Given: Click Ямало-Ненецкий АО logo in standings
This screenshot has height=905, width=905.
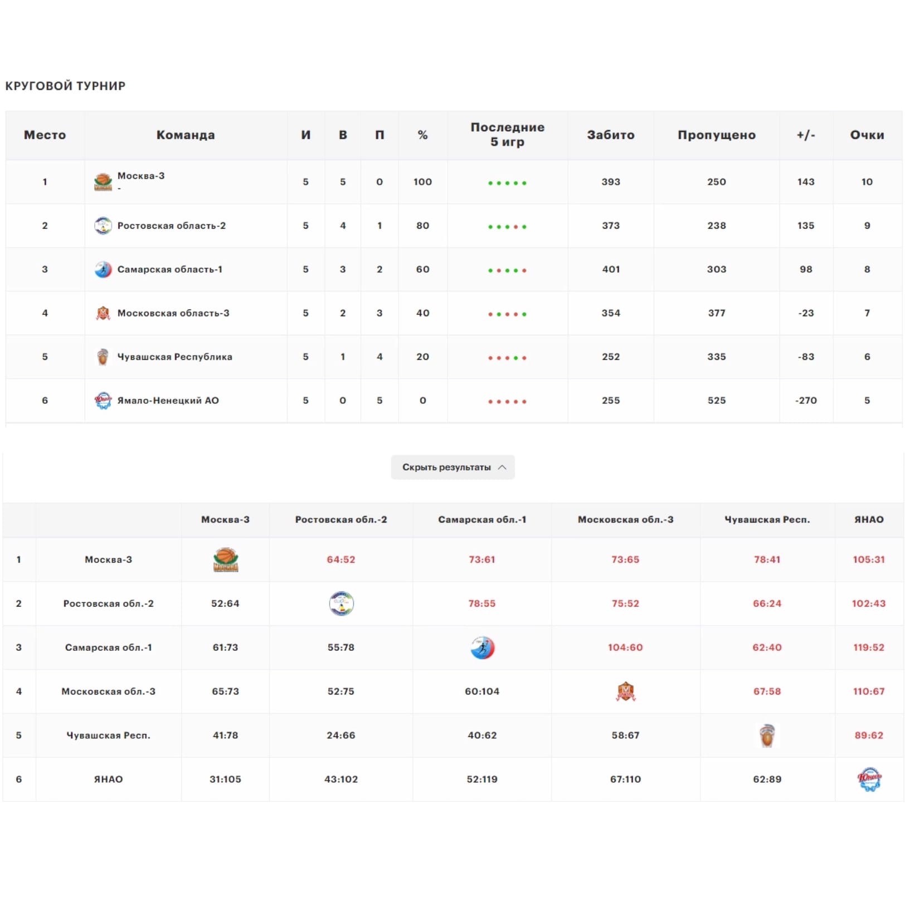Looking at the screenshot, I should pyautogui.click(x=103, y=401).
